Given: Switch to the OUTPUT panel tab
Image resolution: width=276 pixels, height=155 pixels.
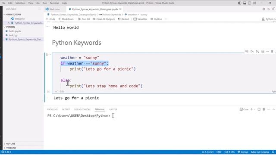Looking at the screenshot, I should [66, 109].
